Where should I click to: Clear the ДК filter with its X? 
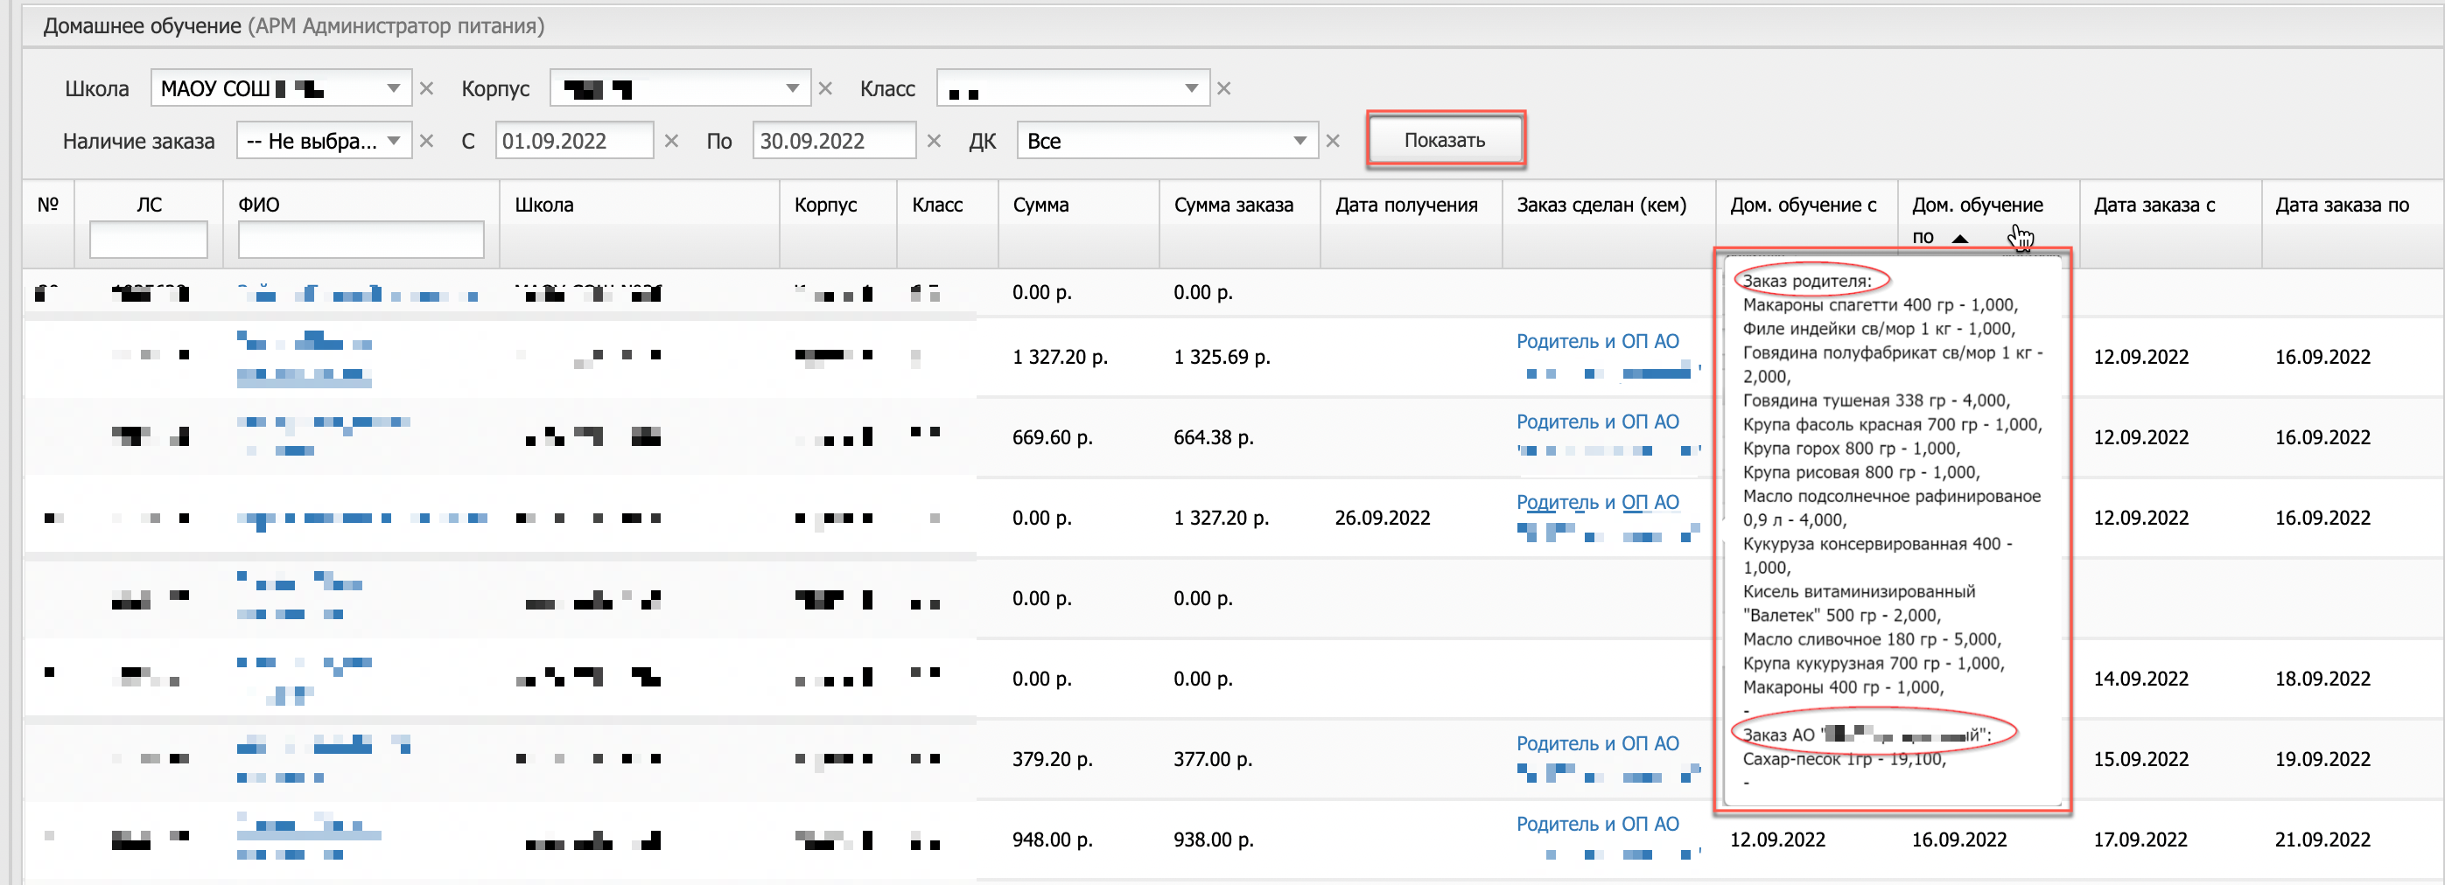pyautogui.click(x=1333, y=141)
